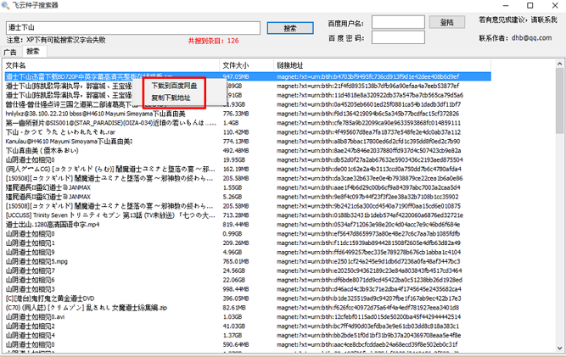Select the file named 山阴道士如相见6
Screen dimensions: 566x357
pos(30,280)
